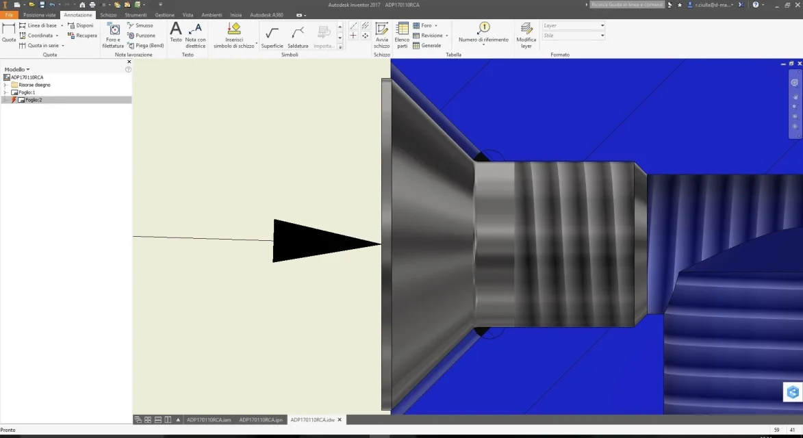Expand the Foglio:1 tree node

pos(5,92)
